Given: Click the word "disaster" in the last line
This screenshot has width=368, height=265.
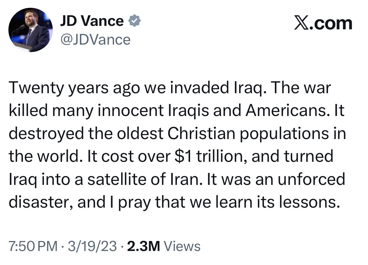Looking at the screenshot, I should [x=40, y=202].
